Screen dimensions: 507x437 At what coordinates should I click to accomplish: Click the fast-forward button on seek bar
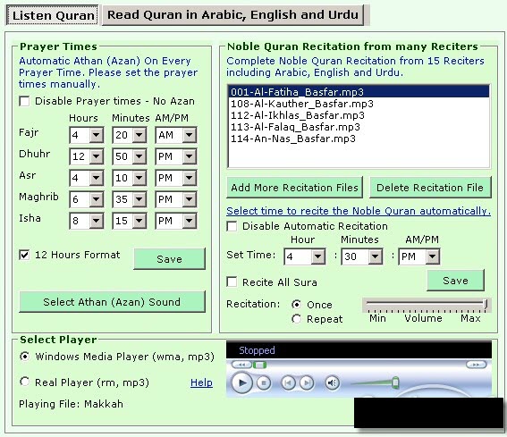476,365
